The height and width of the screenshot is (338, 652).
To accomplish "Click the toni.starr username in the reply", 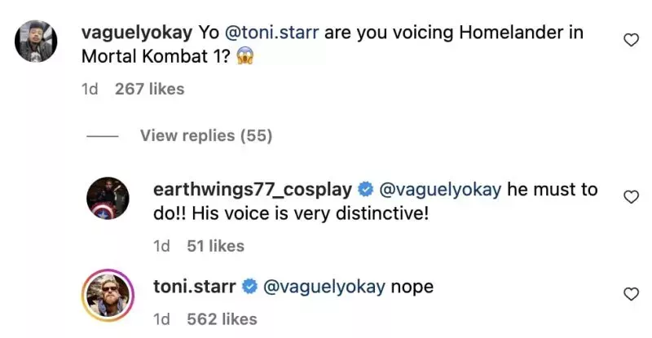I will click(194, 287).
